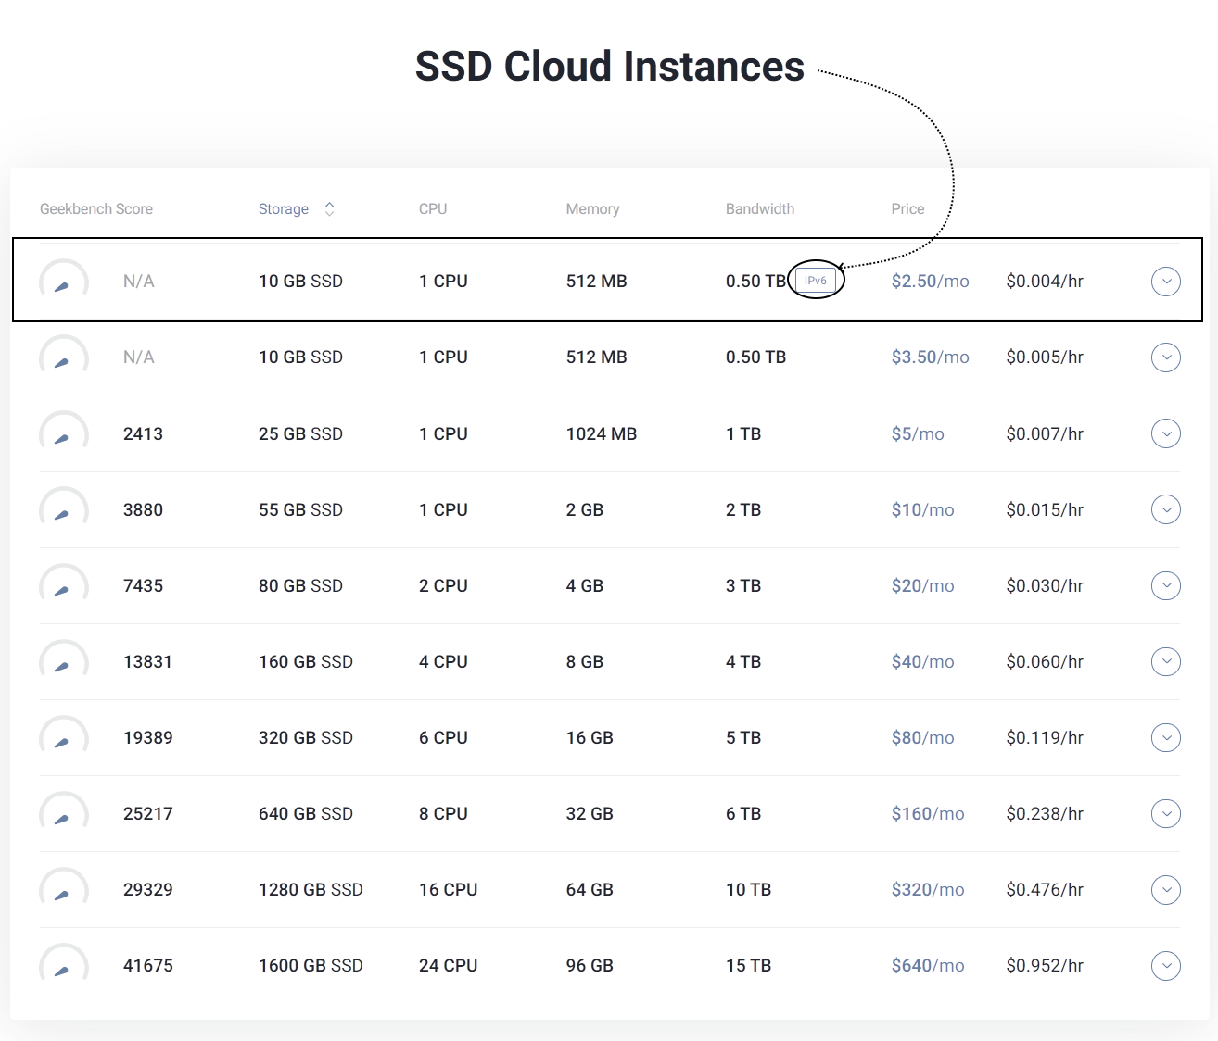Click the Geekbench Score column header
Image resolution: width=1218 pixels, height=1041 pixels.
[x=96, y=209]
